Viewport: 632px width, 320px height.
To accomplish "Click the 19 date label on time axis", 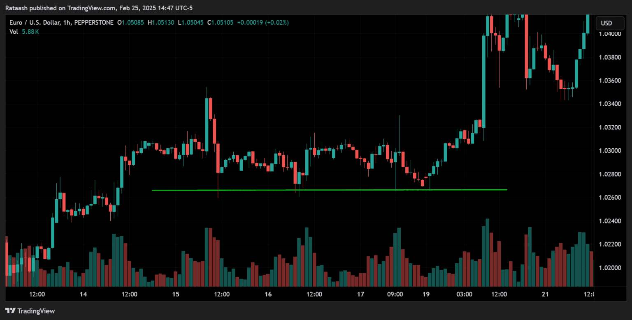I will click(426, 295).
